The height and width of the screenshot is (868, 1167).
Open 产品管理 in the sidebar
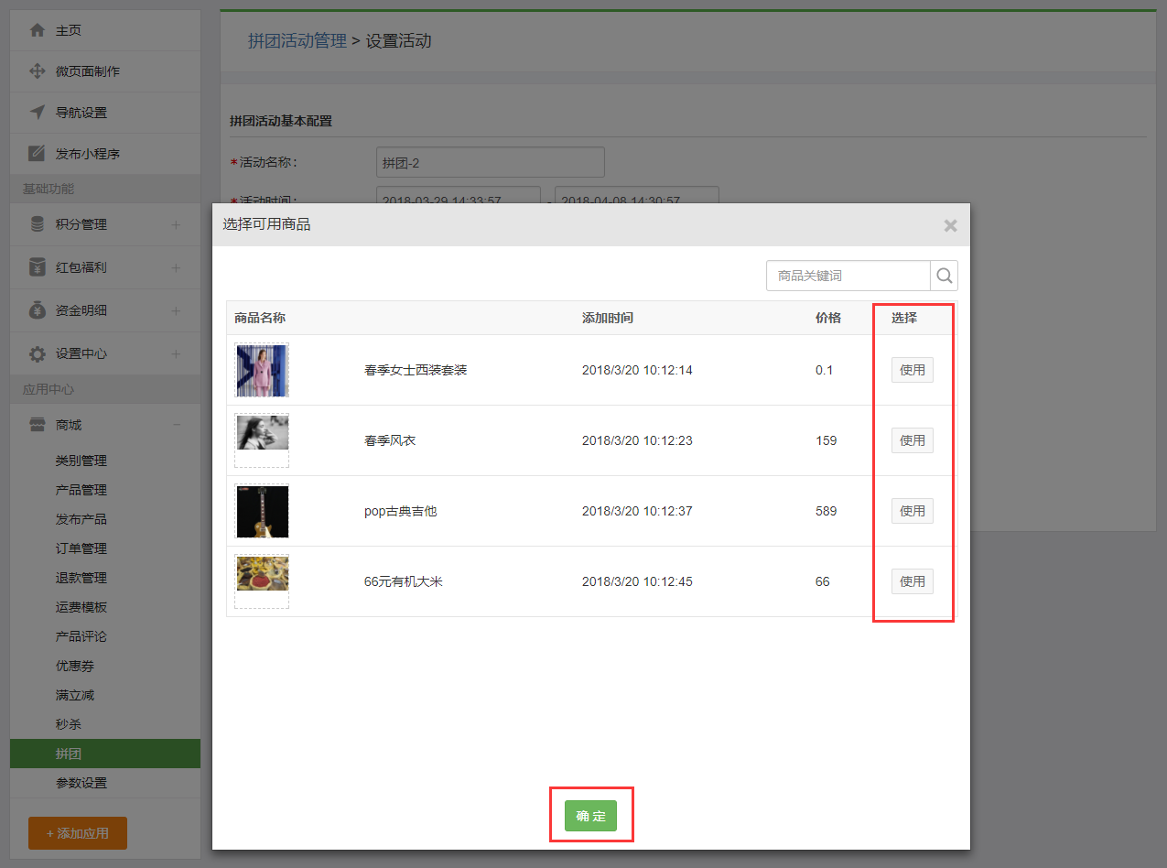point(81,490)
